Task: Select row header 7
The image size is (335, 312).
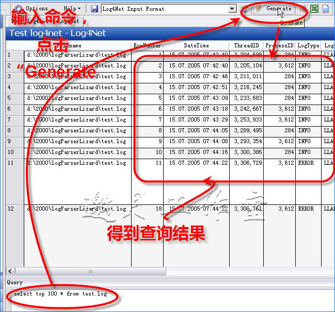Action: 15,120
